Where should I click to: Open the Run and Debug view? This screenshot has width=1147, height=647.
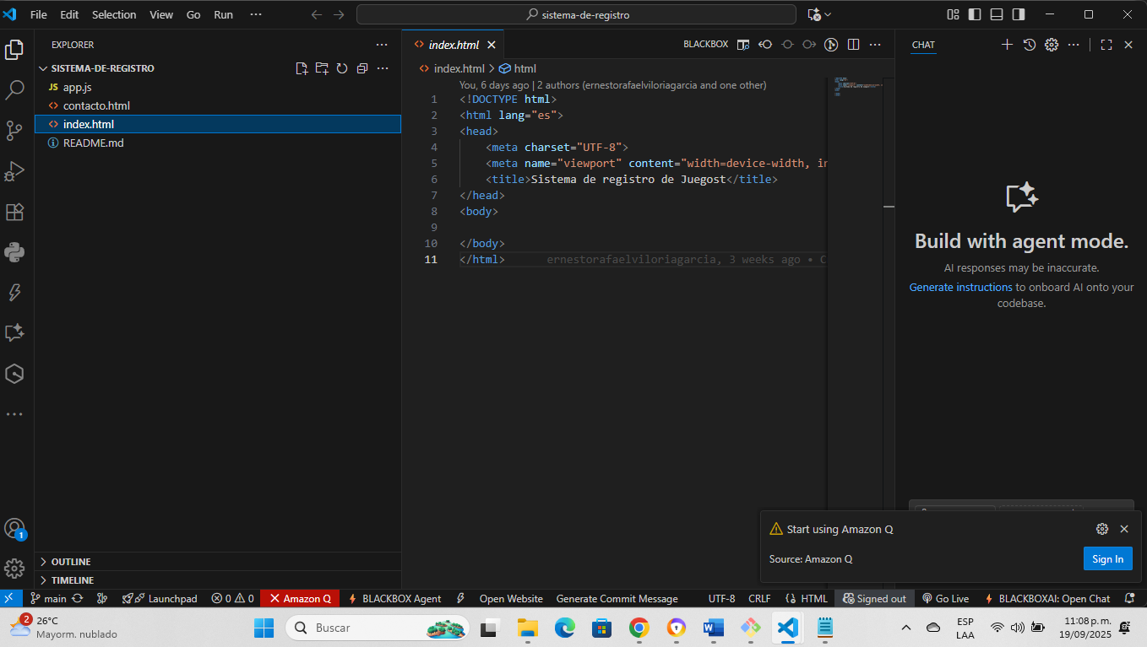click(14, 171)
